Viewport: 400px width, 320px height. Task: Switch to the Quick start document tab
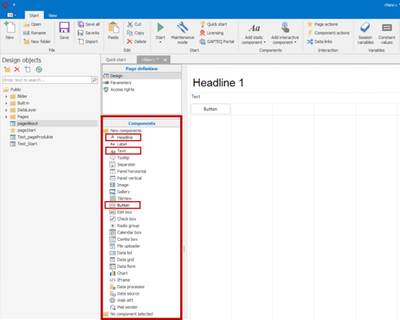tap(116, 59)
